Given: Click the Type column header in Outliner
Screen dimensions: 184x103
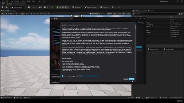Looking at the screenshot, I should 171,17.
